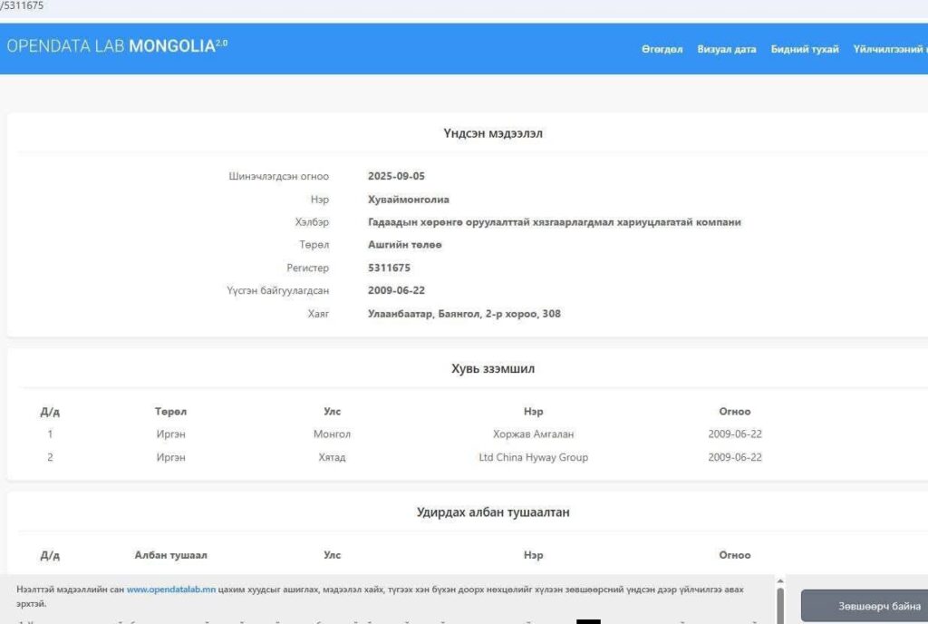928x624 pixels.
Task: Click the Иргэн cell in row 1
Action: pos(170,434)
